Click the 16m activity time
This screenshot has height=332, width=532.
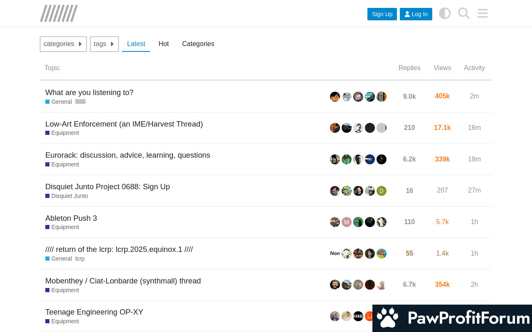(474, 128)
